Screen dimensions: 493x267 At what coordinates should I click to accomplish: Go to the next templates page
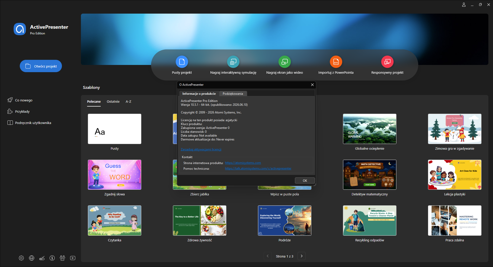pyautogui.click(x=302, y=256)
